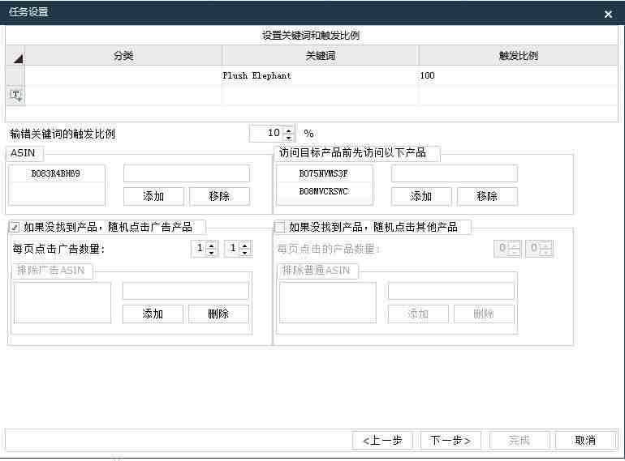This screenshot has width=625, height=461.
Task: Add a pre-visit product with 添加
Action: point(420,196)
